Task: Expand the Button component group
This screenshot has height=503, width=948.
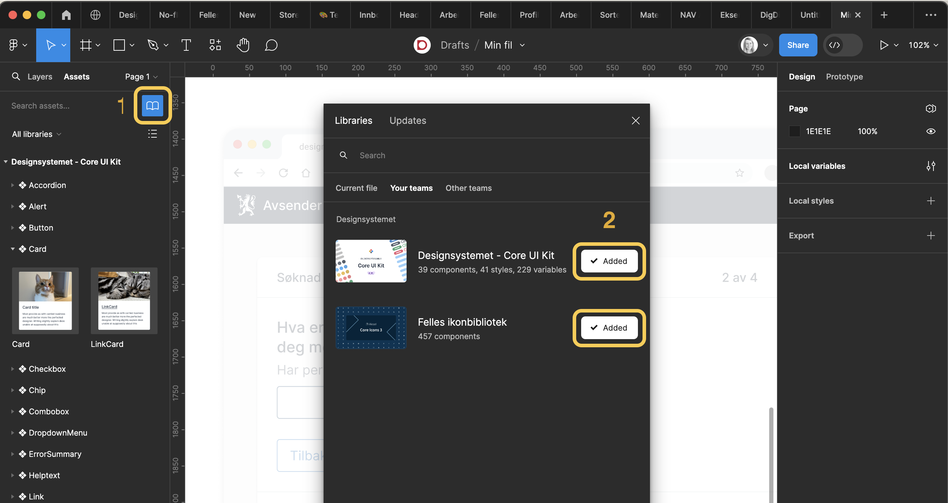Action: pos(12,228)
